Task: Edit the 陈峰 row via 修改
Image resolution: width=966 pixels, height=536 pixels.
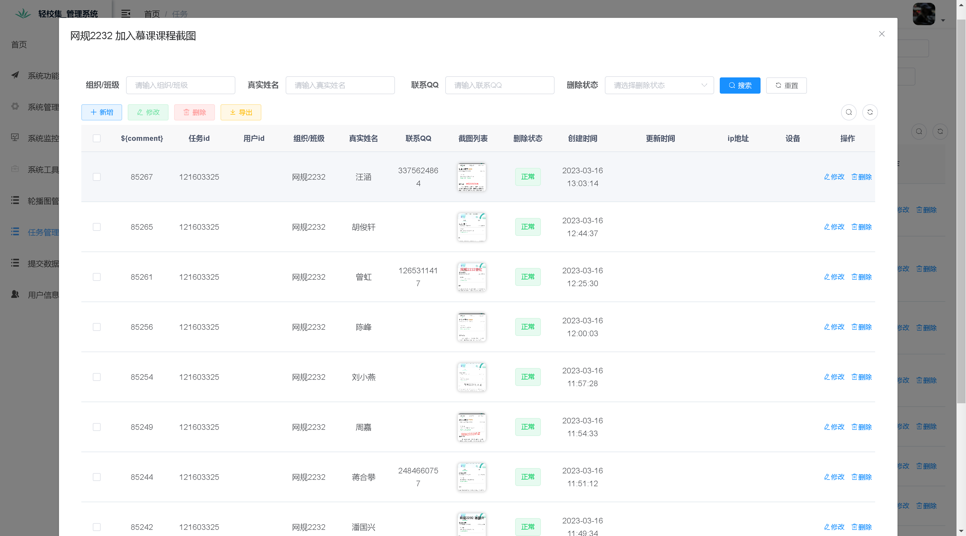Action: [x=834, y=327]
